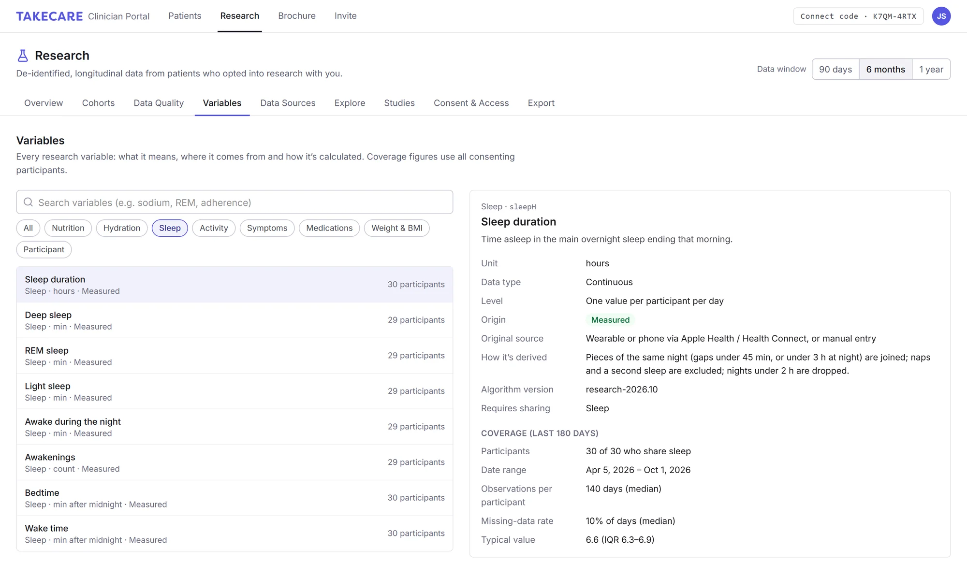Select the Awakenings variable row
The height and width of the screenshot is (577, 967).
[x=234, y=462]
